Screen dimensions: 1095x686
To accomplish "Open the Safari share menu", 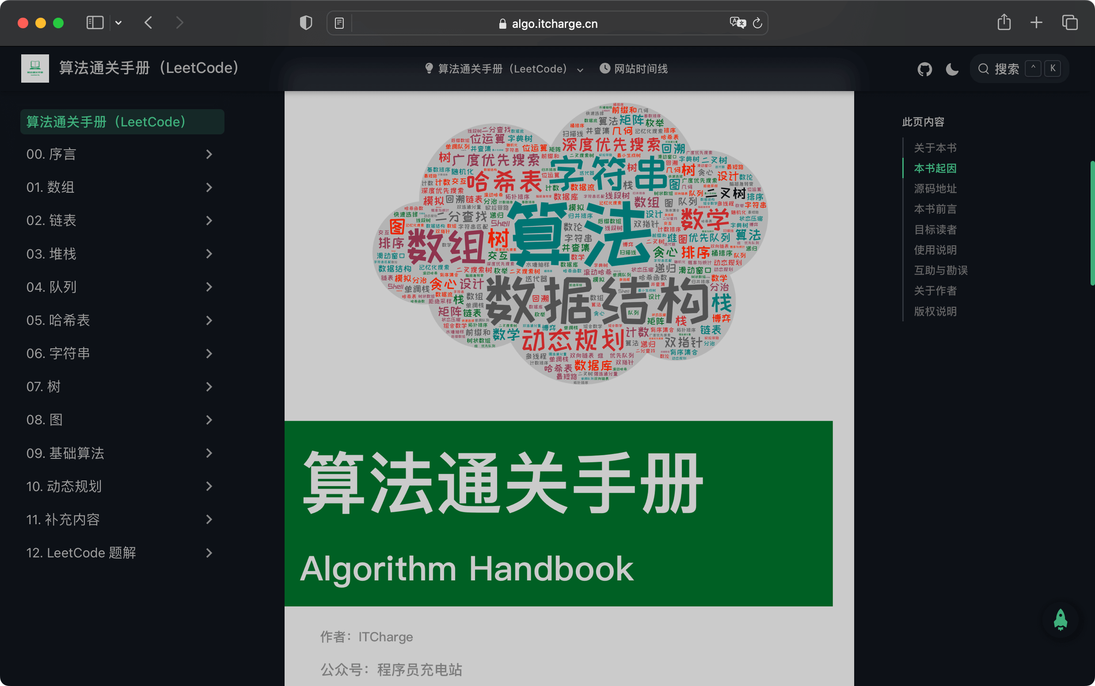I will pyautogui.click(x=1004, y=22).
